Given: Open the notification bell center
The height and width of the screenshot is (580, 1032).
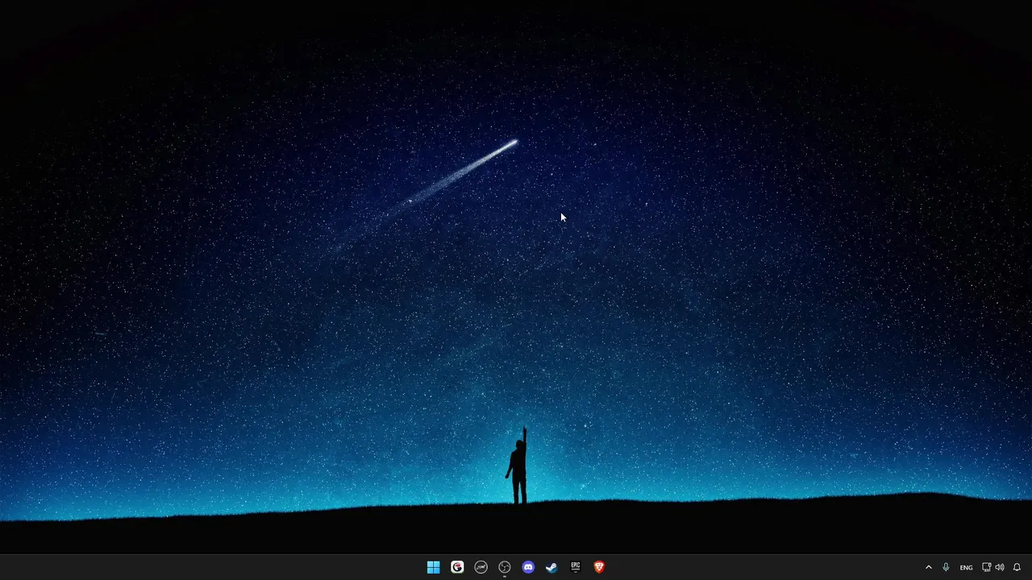Looking at the screenshot, I should (x=1017, y=567).
